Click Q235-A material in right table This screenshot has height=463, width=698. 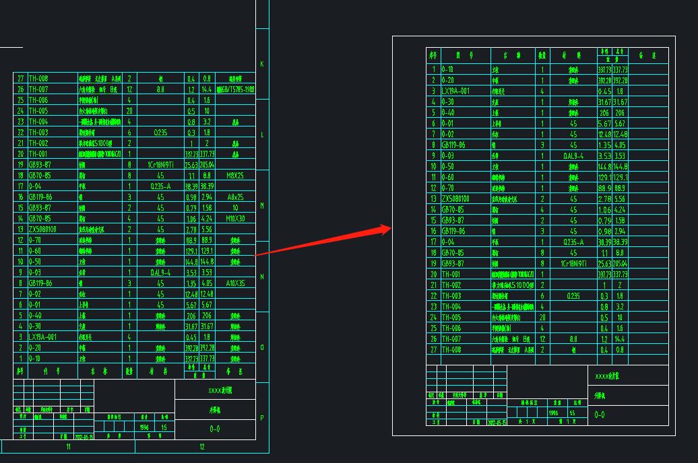tap(573, 242)
